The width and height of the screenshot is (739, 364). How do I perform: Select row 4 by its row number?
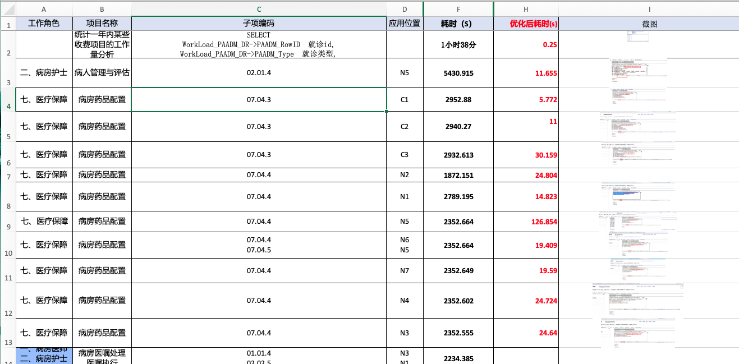(8, 106)
